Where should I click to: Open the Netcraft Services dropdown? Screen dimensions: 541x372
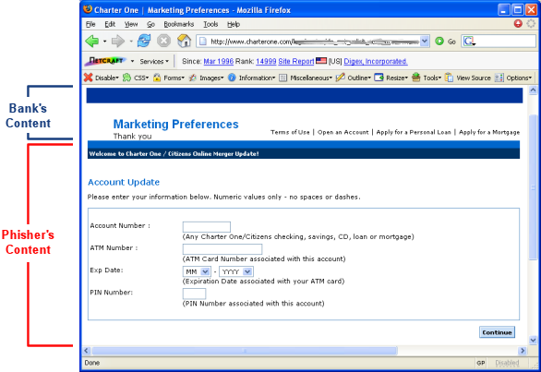[154, 62]
